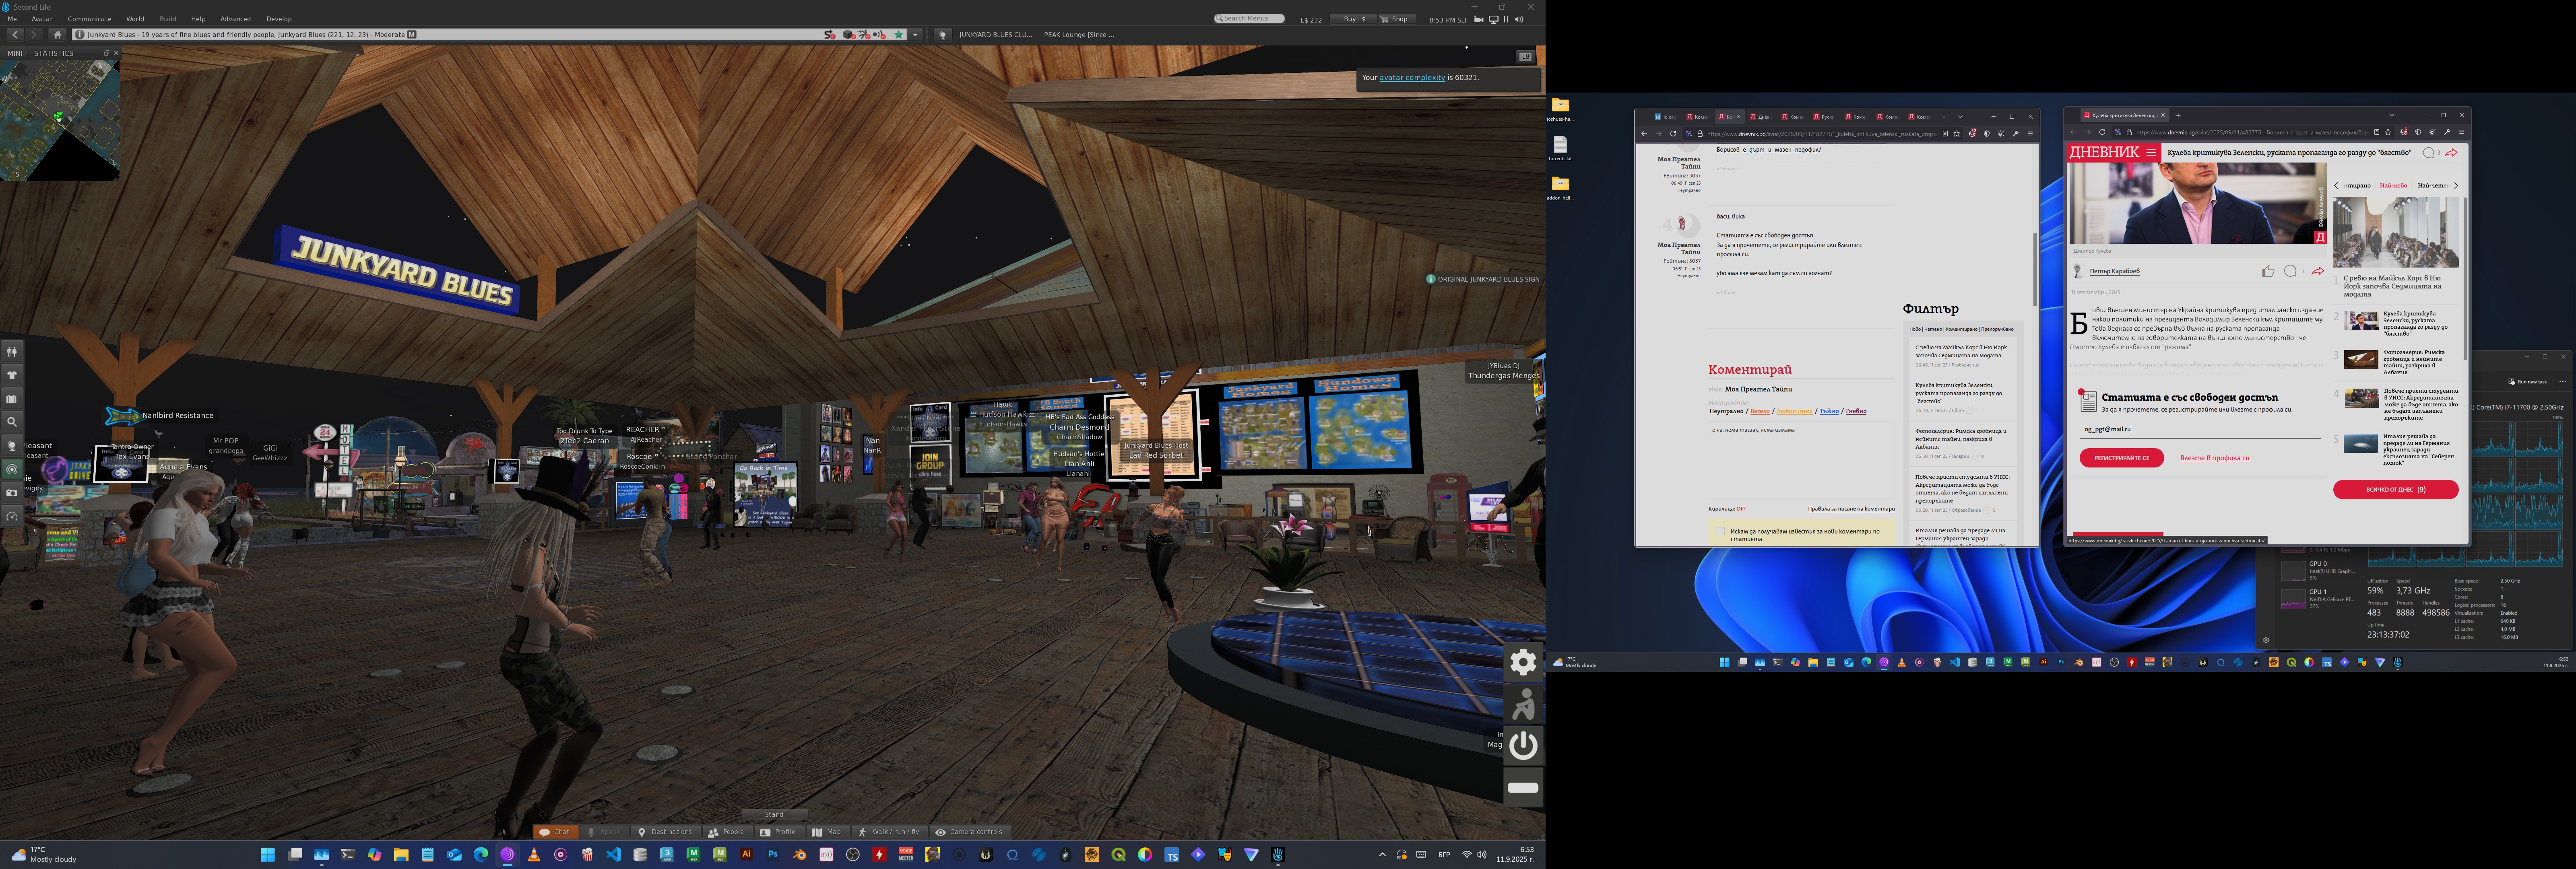The image size is (2576, 869).
Task: Switch to the STATISTICS tab
Action: (x=54, y=54)
